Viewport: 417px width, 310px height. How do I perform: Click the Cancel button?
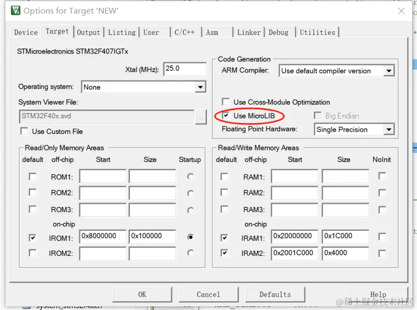[x=209, y=294]
